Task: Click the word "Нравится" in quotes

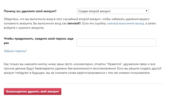Action: 114,64
